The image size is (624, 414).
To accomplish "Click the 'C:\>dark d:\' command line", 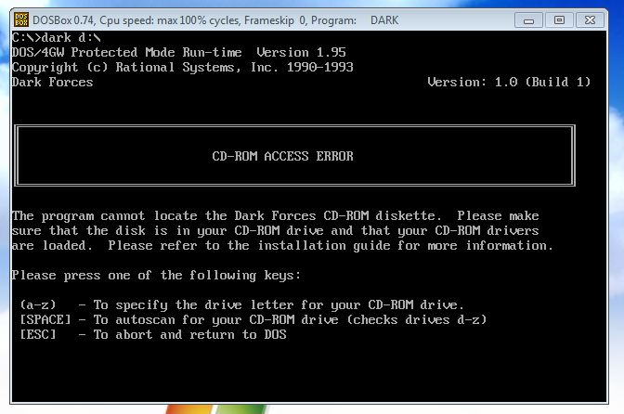I will point(56,38).
